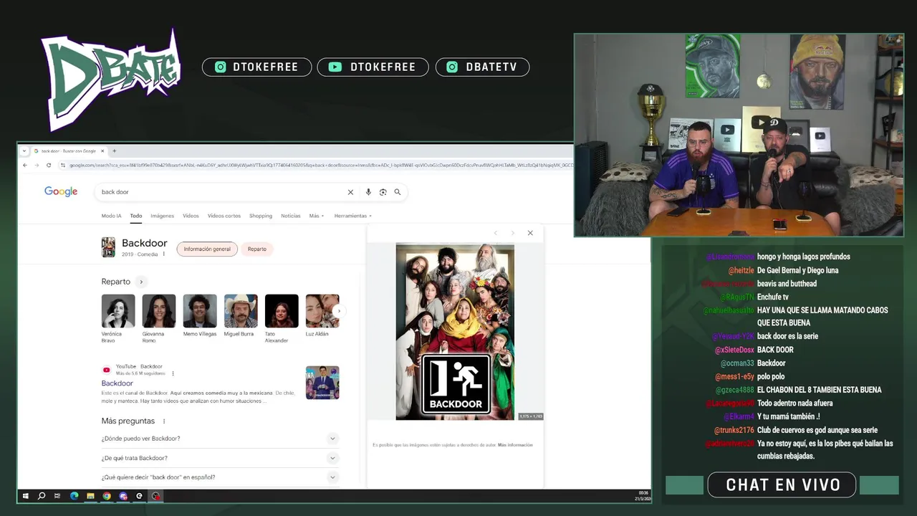Expand '¿Qué quiere decir "back door" en español?'
917x516 pixels.
pos(220,477)
